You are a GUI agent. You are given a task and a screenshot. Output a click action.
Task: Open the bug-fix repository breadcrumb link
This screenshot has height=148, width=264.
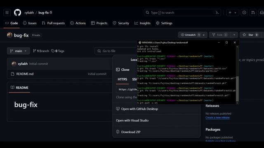(x=43, y=13)
